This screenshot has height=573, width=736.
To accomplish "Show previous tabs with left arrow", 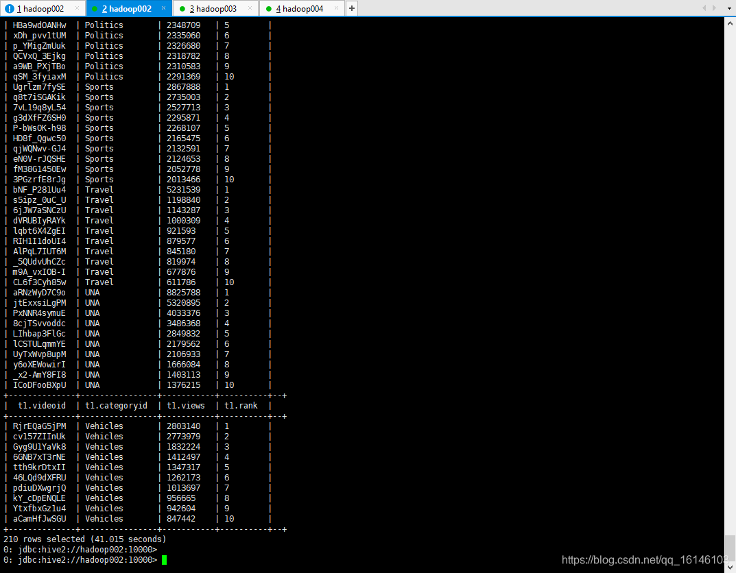I will click(704, 8).
